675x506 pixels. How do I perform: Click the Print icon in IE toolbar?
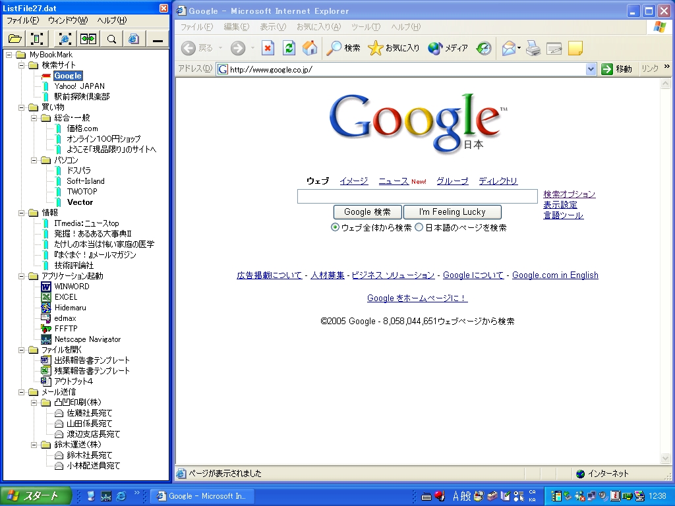coord(533,47)
